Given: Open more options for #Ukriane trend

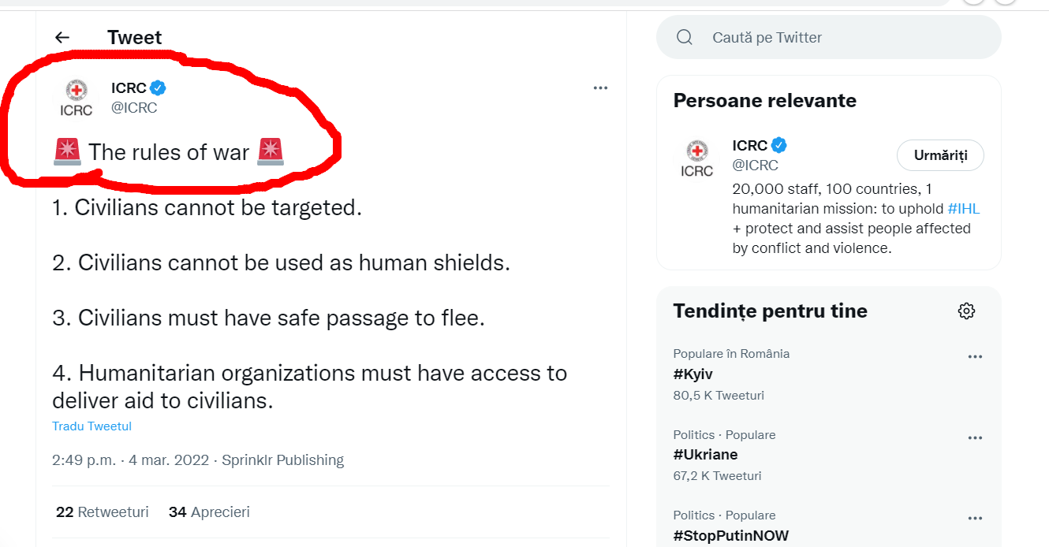Looking at the screenshot, I should tap(975, 438).
